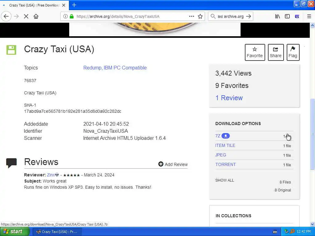Click the identifier Nova_CrazyTaxiUSA text
Screen dimensions: 315x236
click(106, 131)
